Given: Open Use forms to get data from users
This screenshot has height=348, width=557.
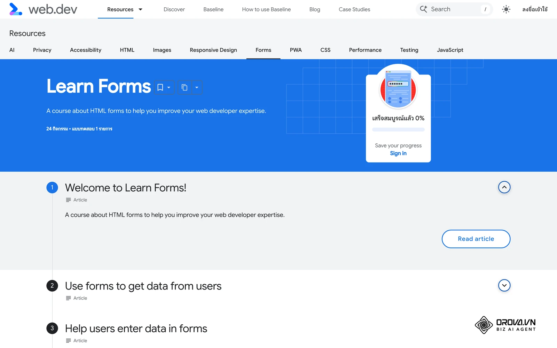Looking at the screenshot, I should coord(143,286).
